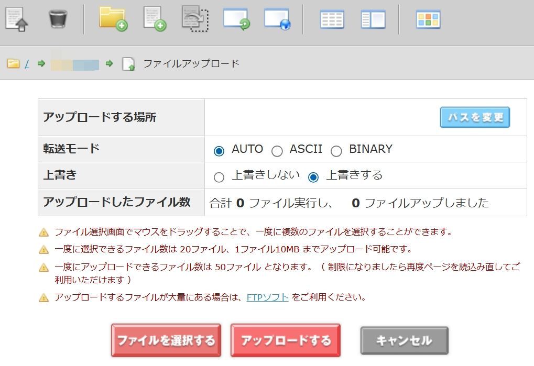The height and width of the screenshot is (366, 534).
Task: Create a new file via document-plus icon
Action: pos(155,19)
